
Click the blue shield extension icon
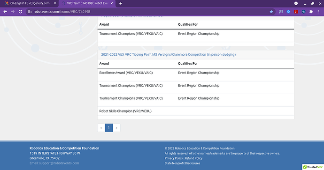(288, 12)
